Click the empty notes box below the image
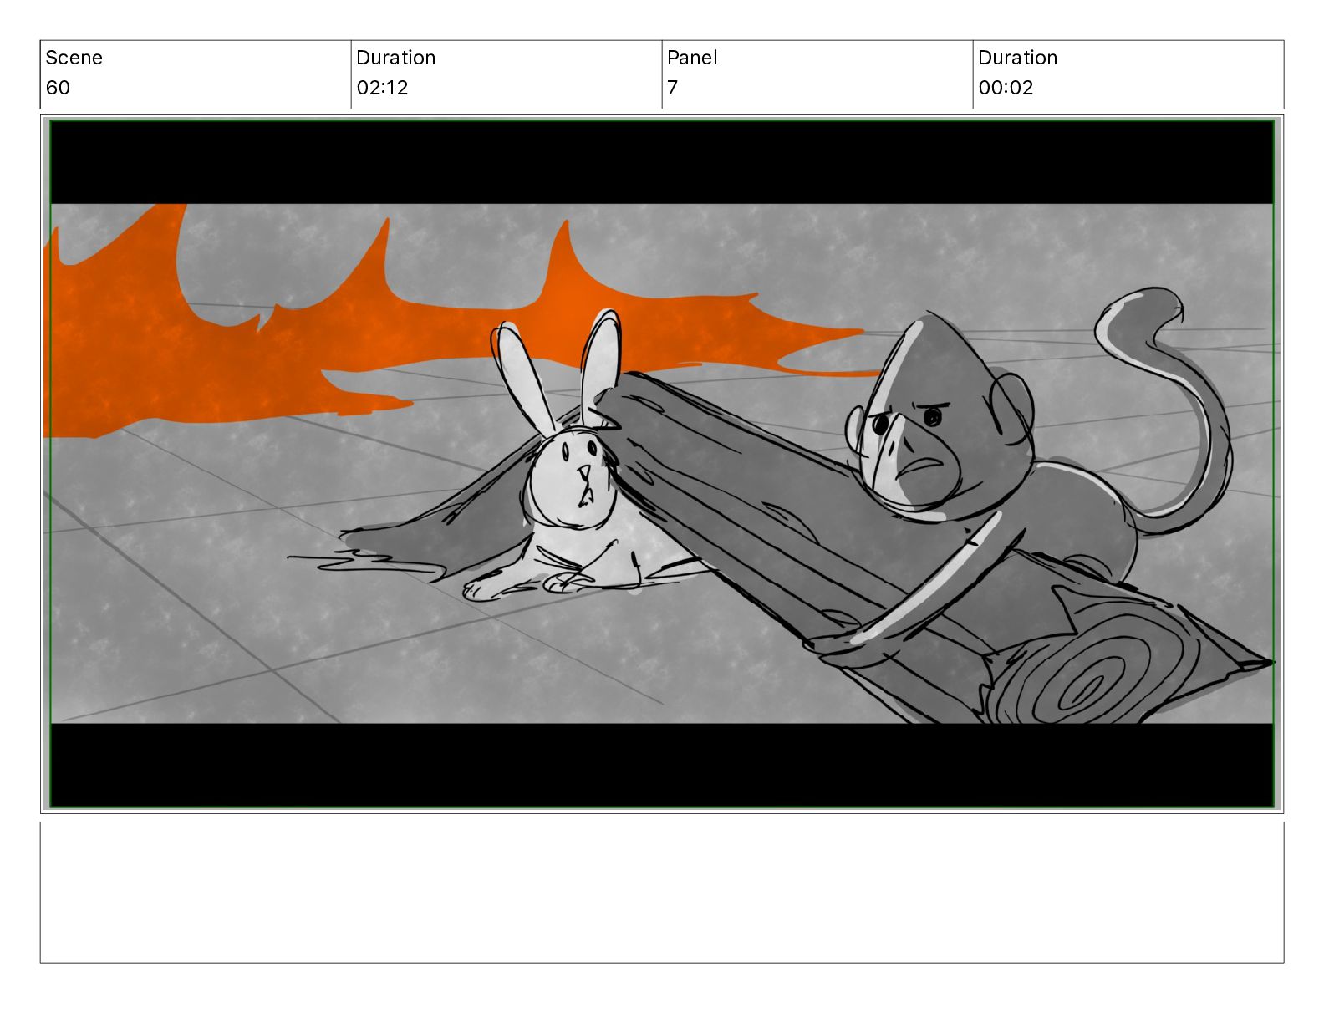This screenshot has width=1324, height=1023. 662,893
